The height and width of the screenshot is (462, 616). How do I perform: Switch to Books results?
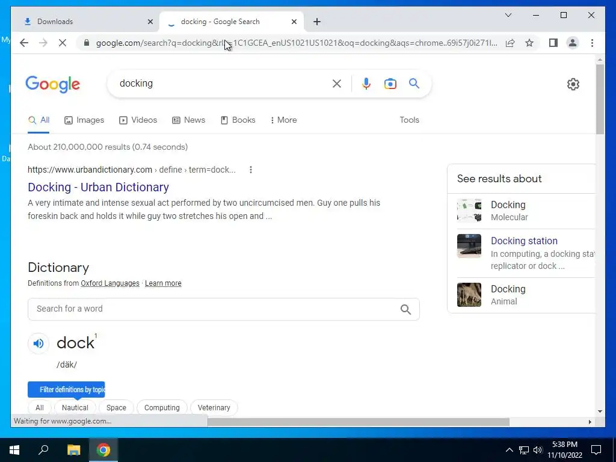tap(238, 120)
